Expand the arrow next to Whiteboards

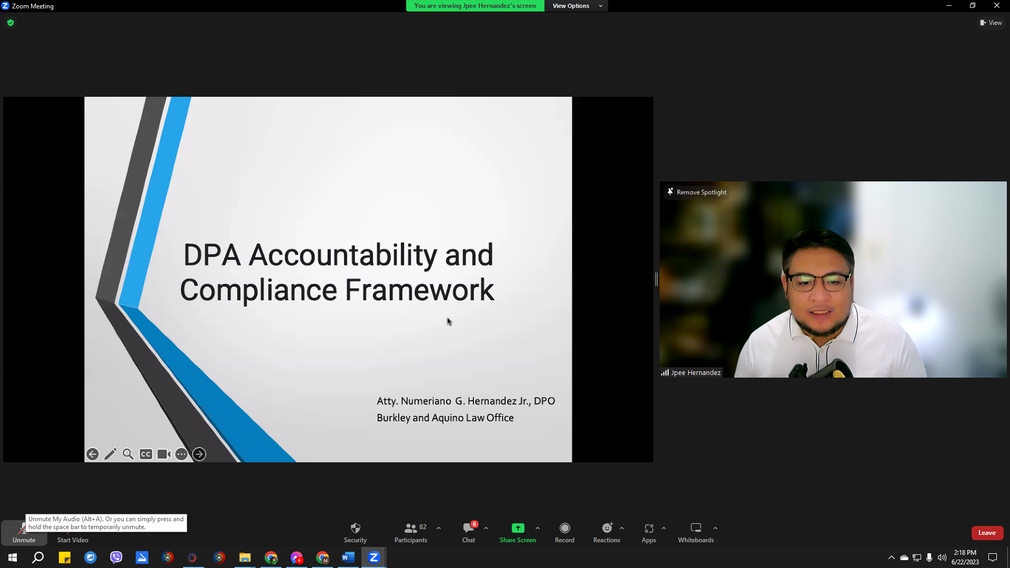[x=715, y=528]
